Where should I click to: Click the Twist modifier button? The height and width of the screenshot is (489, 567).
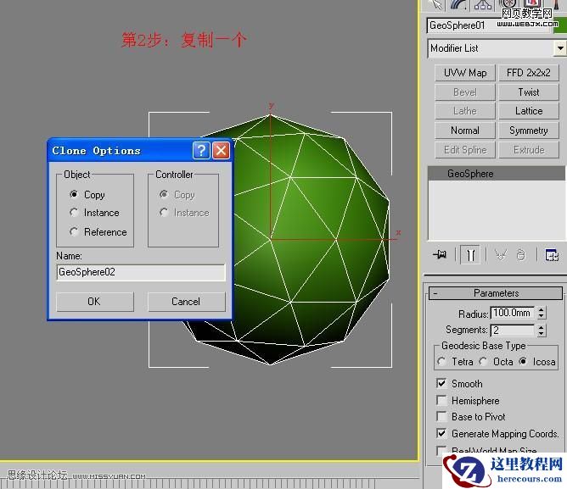tap(529, 92)
